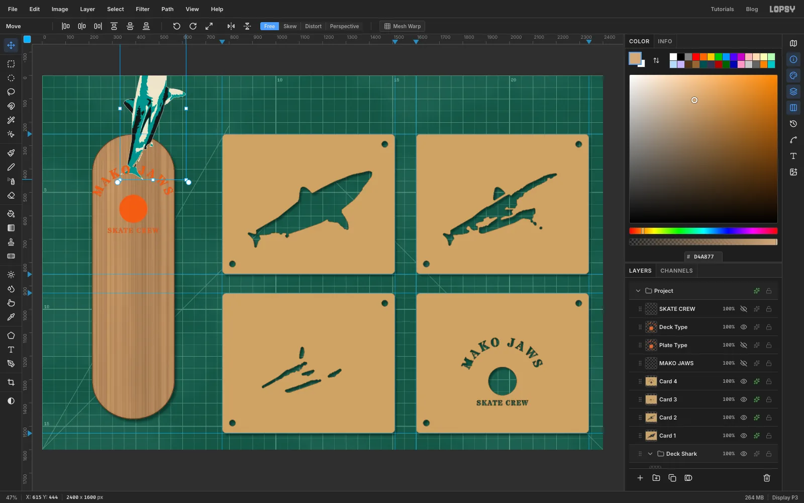Collapse the Deck Shark group

pos(650,454)
